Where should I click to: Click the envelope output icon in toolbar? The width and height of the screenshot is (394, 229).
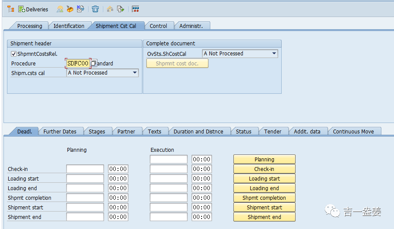pos(81,9)
